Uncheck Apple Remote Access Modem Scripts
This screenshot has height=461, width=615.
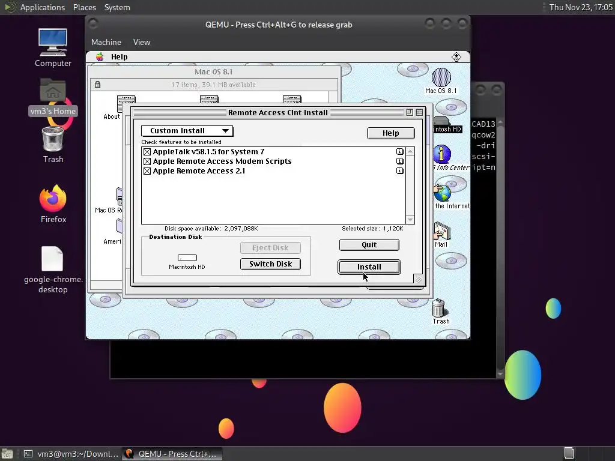click(x=147, y=161)
